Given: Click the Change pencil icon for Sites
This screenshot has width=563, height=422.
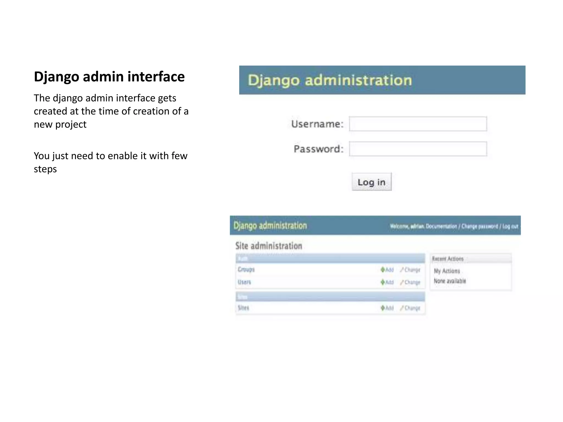Looking at the screenshot, I should pyautogui.click(x=402, y=308).
